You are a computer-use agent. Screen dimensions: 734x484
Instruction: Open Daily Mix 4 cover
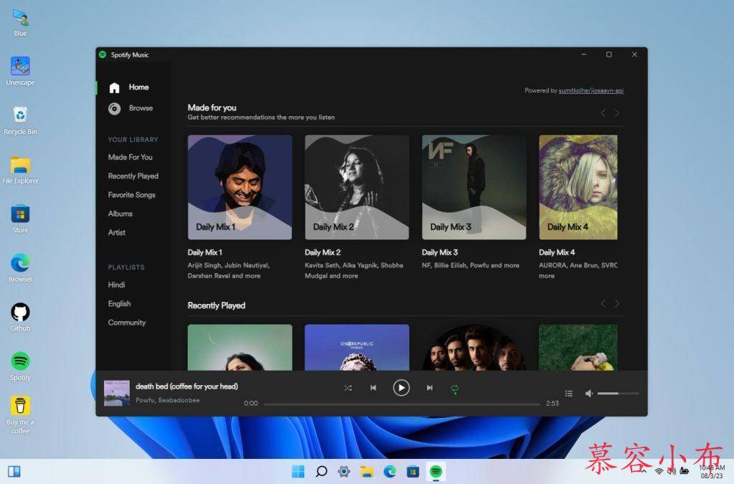(x=578, y=187)
